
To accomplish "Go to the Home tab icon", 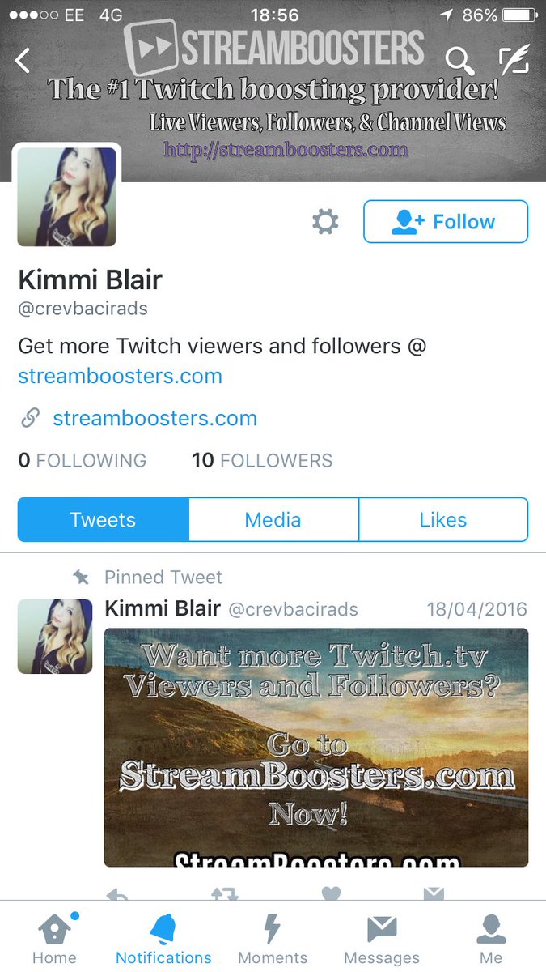I will click(54, 929).
